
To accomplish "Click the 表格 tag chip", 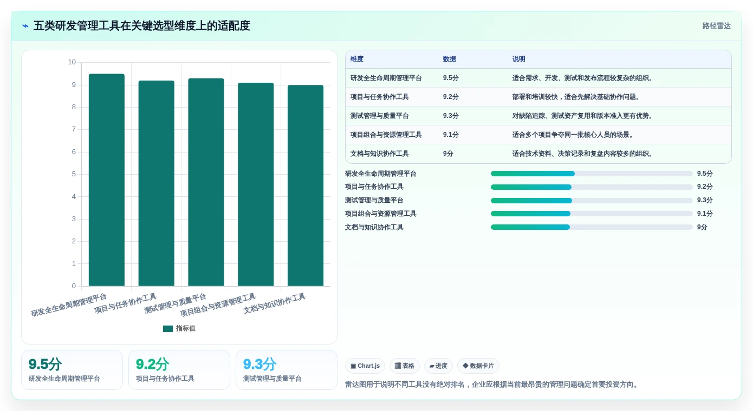I will [x=405, y=366].
